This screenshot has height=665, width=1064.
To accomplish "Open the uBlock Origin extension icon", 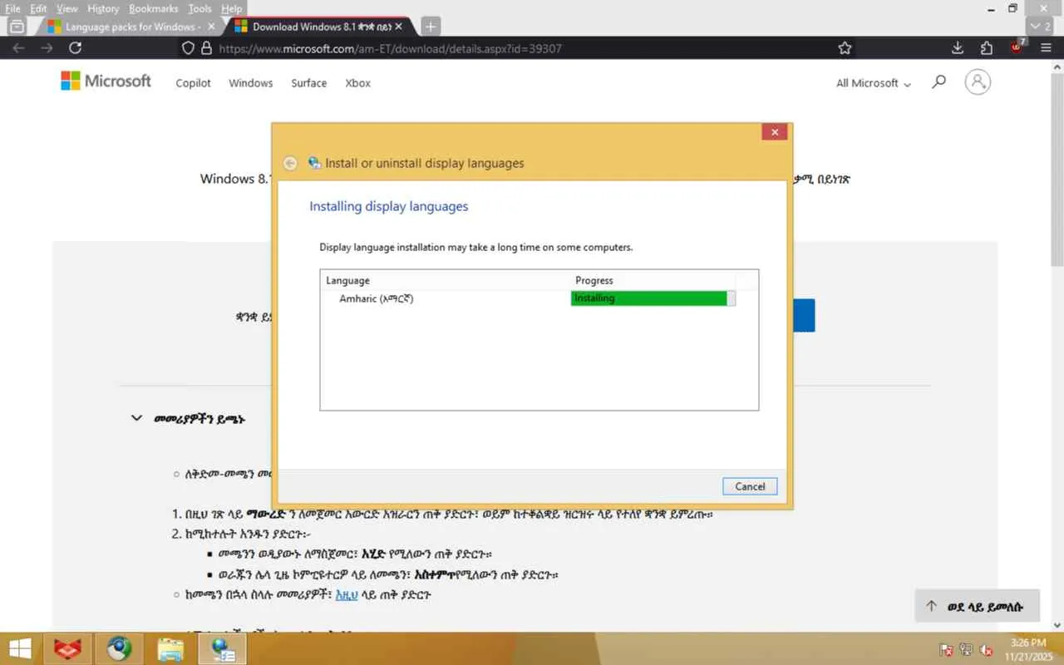I will [1017, 47].
